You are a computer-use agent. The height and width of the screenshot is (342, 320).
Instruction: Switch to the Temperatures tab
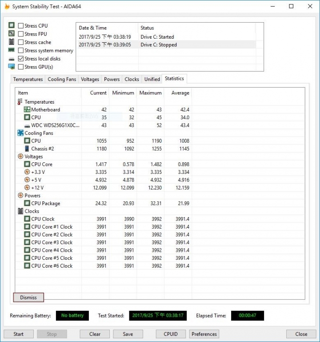coord(28,79)
